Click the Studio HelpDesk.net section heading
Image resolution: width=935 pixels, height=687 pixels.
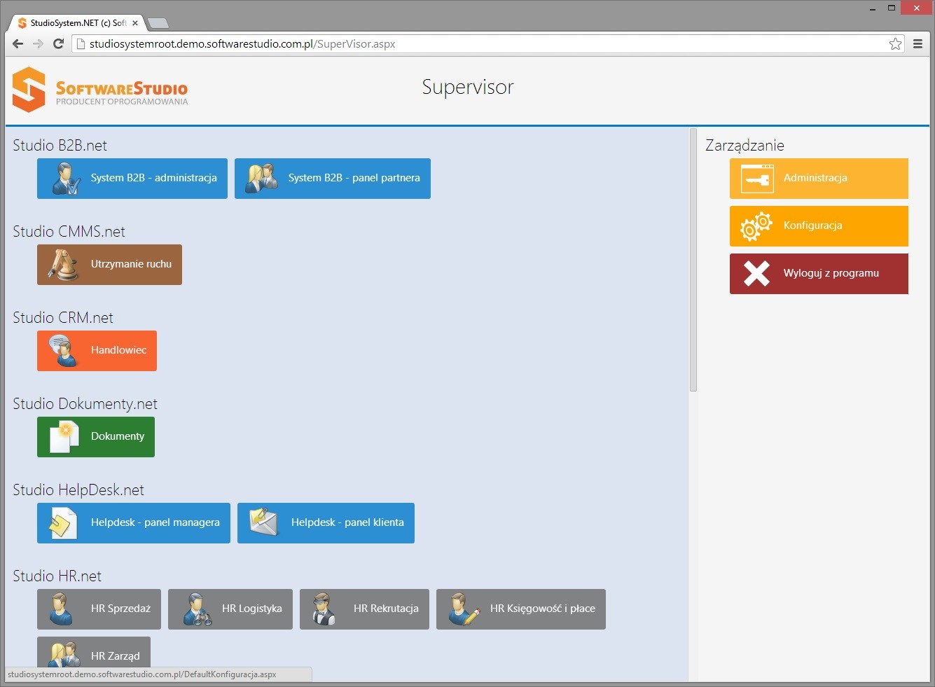point(78,490)
